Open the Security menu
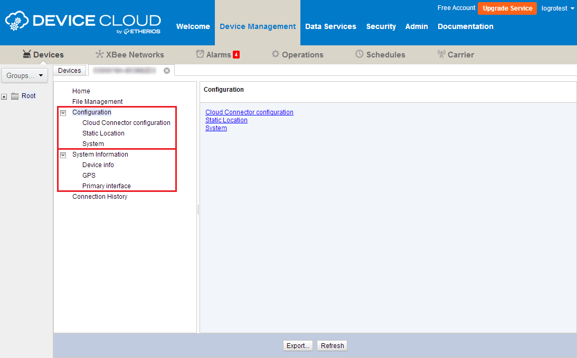Screen dimensions: 577x358 coord(381,26)
